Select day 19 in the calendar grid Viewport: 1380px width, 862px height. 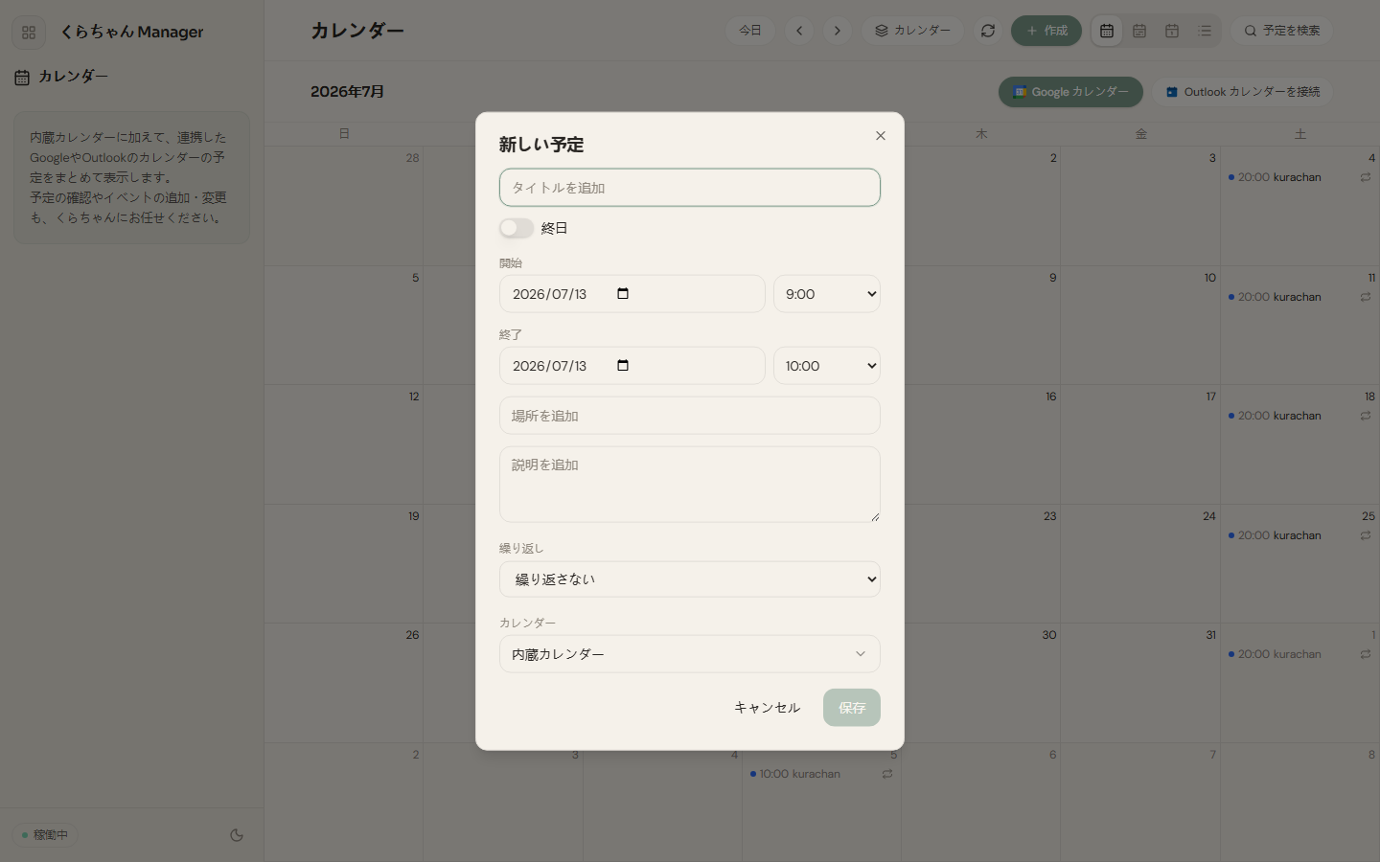[413, 516]
